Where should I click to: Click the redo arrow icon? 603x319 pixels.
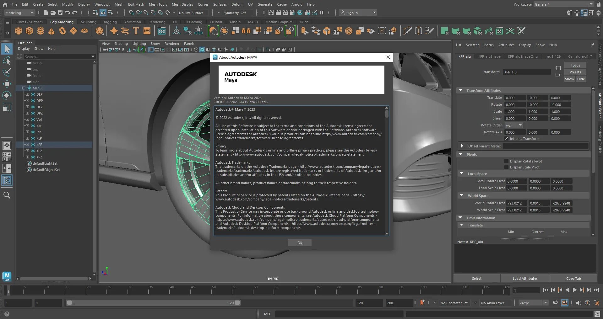tap(75, 13)
